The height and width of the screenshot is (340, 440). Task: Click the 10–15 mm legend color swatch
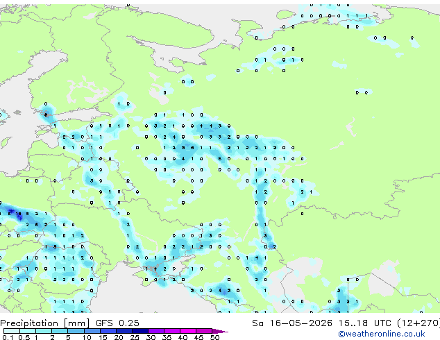click(92, 331)
